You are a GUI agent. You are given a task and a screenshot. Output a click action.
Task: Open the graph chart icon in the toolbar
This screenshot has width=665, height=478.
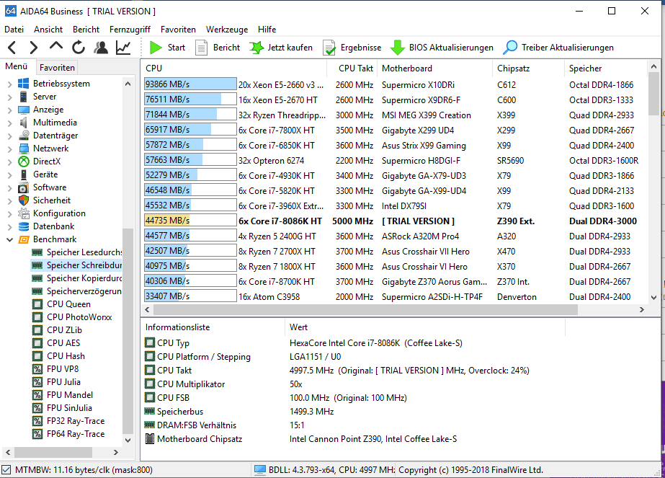click(x=123, y=48)
